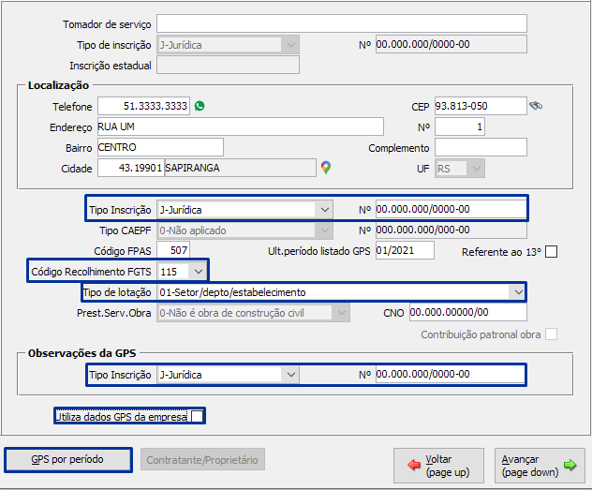Check Referente ao 13º checkbox
This screenshot has height=490, width=592.
point(551,251)
